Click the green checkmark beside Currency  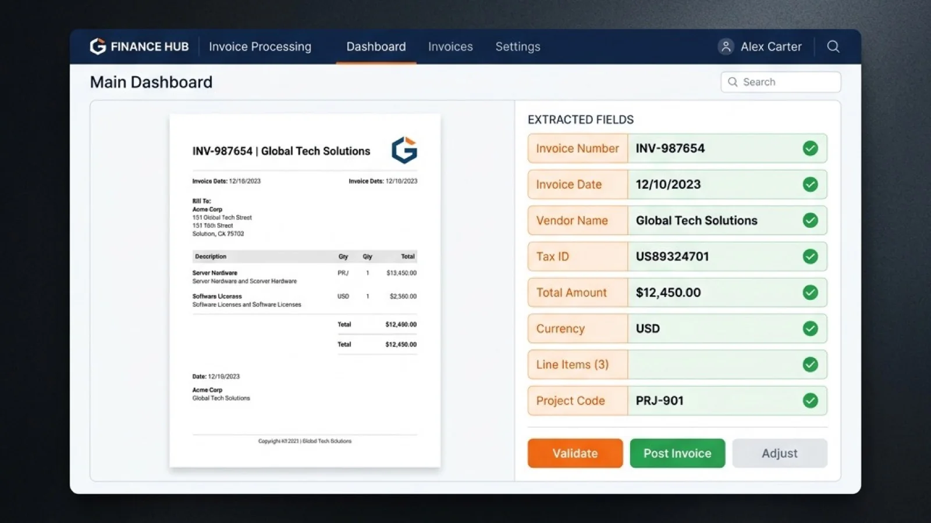(x=810, y=328)
